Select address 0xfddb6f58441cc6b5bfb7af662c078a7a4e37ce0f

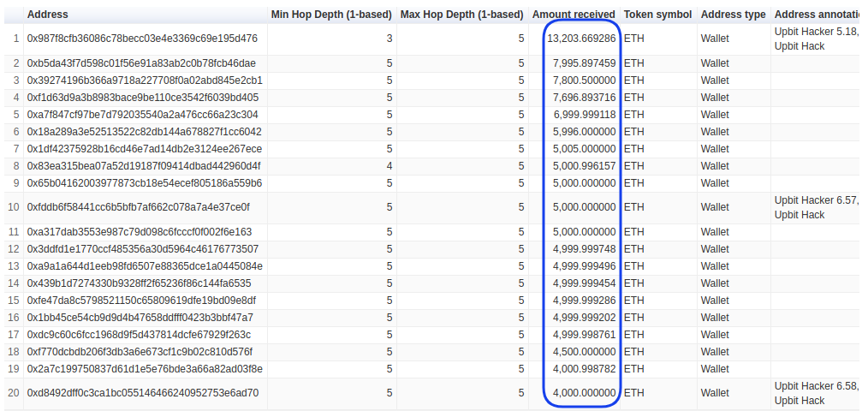pos(139,207)
